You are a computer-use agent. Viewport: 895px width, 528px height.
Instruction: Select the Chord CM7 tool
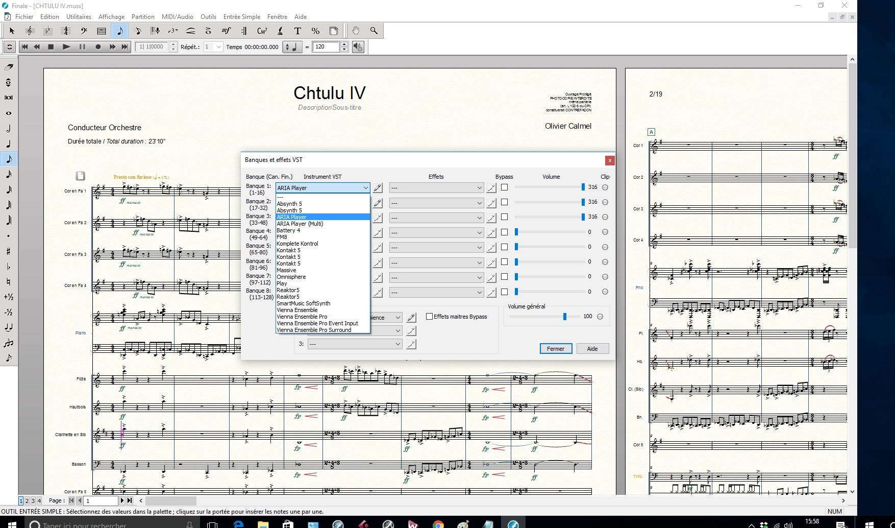pos(262,31)
